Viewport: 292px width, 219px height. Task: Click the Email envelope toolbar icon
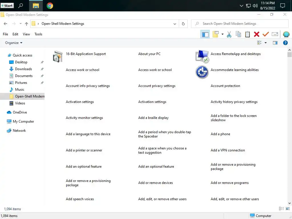(275, 34)
